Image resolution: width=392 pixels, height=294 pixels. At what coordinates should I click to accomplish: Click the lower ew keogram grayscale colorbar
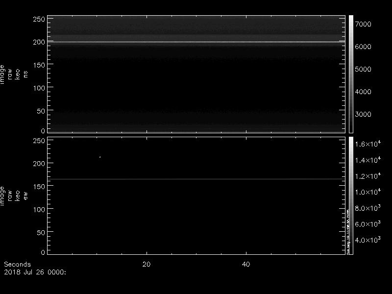pyautogui.click(x=351, y=196)
